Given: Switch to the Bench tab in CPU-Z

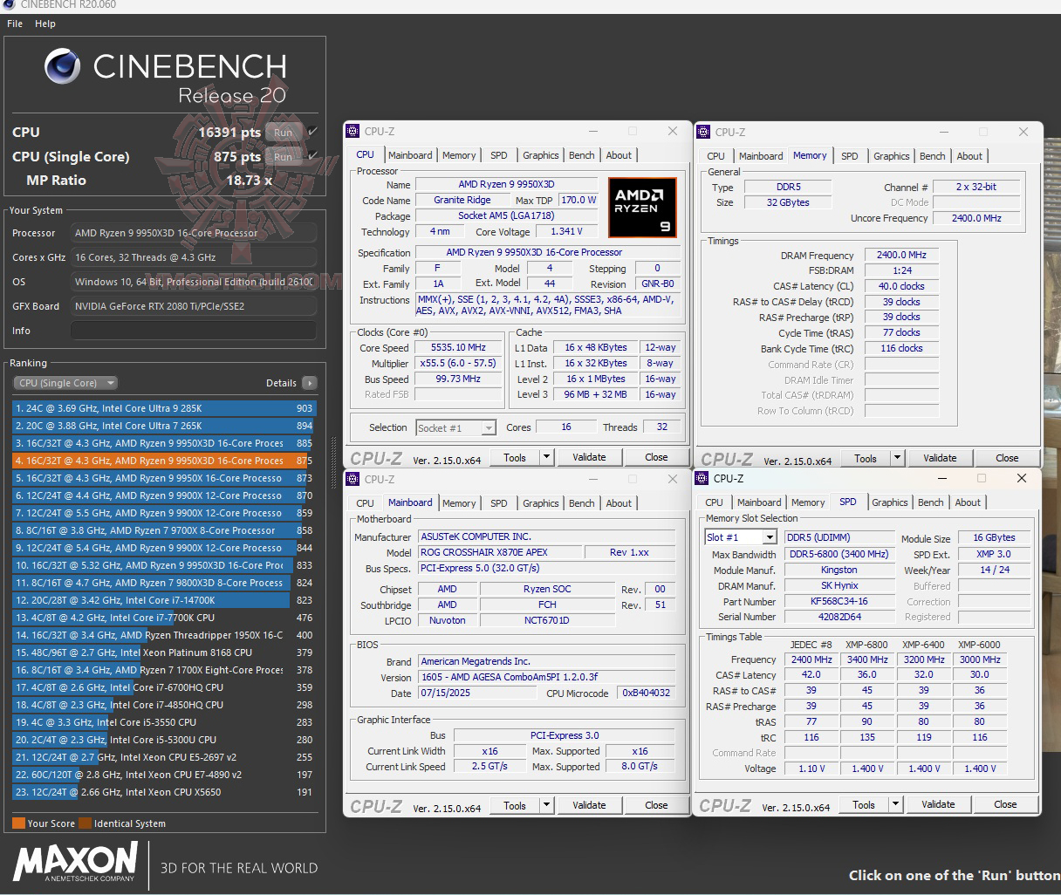Looking at the screenshot, I should (581, 155).
